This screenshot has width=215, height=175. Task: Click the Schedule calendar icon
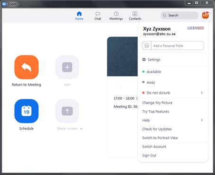tap(27, 111)
